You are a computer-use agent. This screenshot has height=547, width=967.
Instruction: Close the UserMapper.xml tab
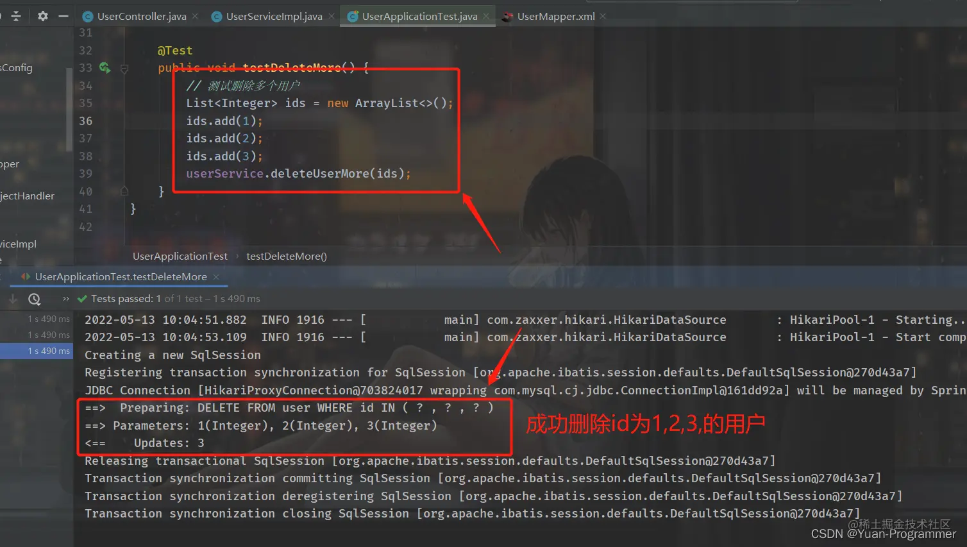[603, 17]
